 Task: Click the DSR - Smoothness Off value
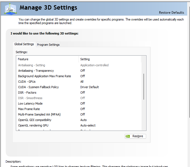click(83, 98)
